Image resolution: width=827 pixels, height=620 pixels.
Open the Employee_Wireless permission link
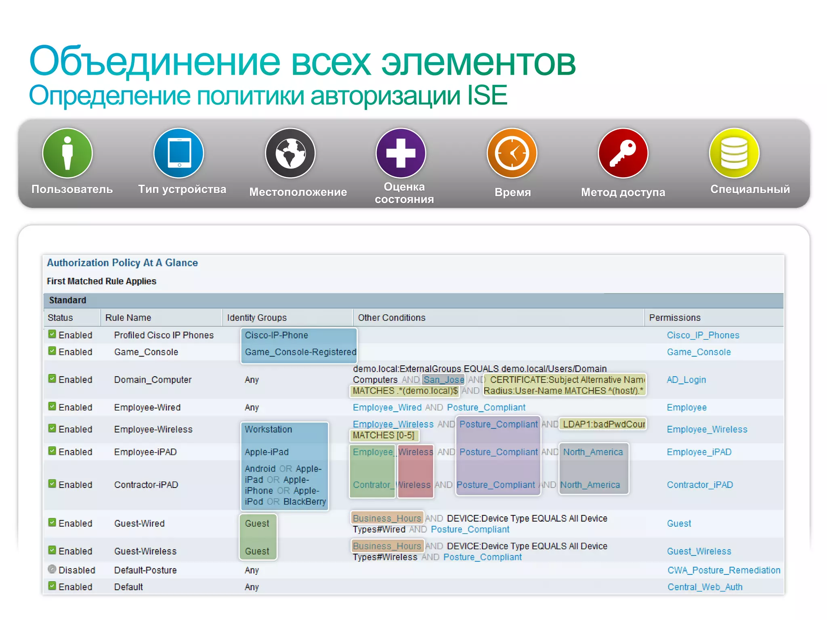tap(707, 429)
